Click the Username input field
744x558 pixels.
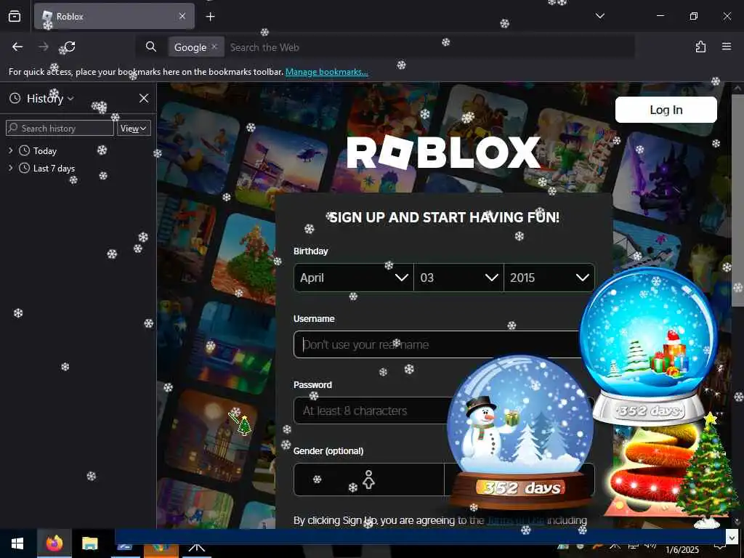(x=437, y=344)
